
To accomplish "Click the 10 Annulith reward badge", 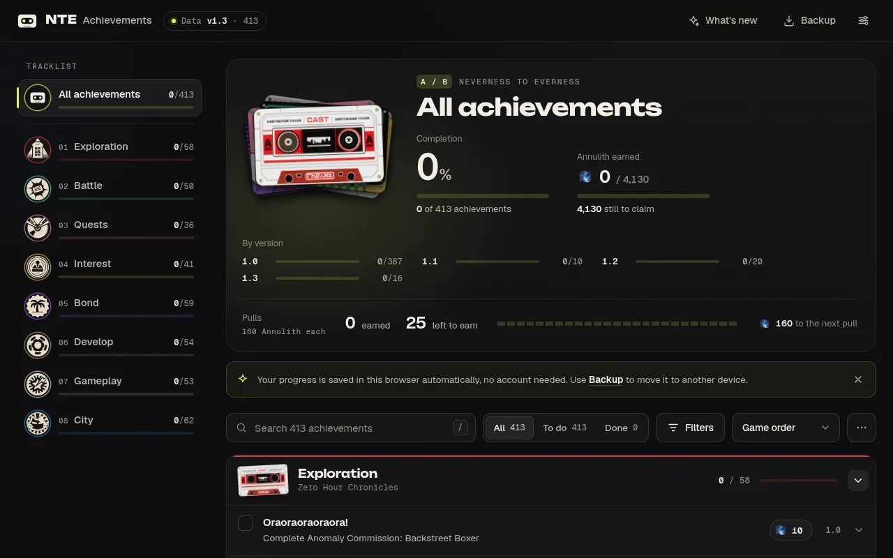I will point(790,530).
